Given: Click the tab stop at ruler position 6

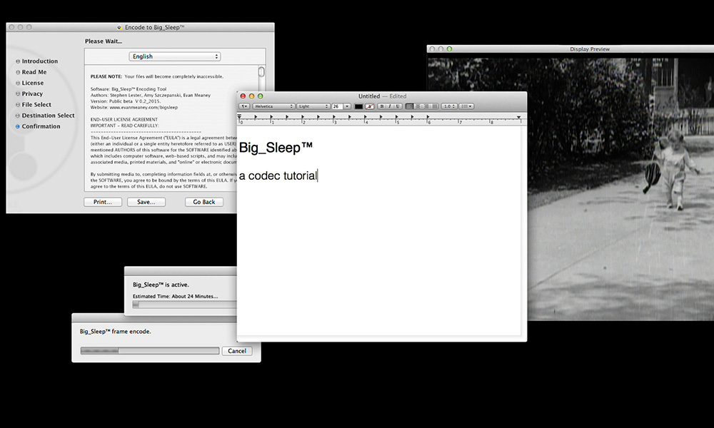Looking at the screenshot, I should tap(428, 118).
